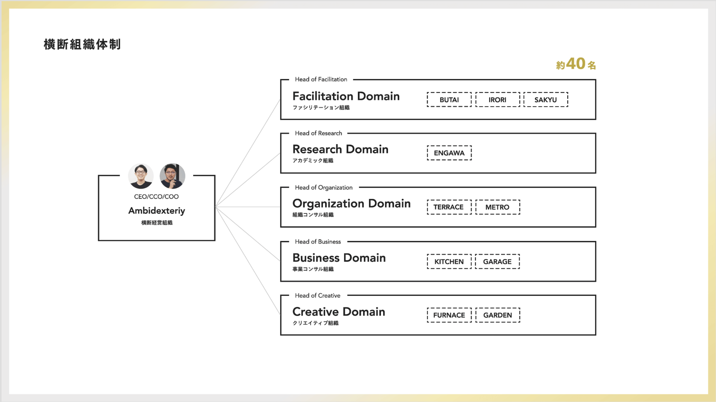Screen dimensions: 716x402
Task: Select the ENGAWA dashed box
Action: pos(449,153)
